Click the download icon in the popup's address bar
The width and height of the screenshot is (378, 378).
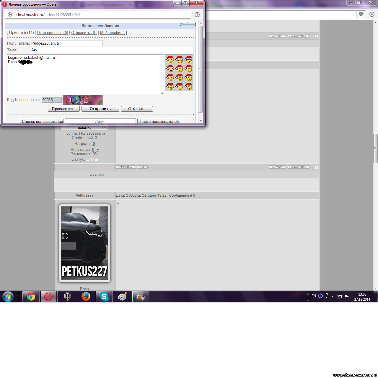coord(197,14)
